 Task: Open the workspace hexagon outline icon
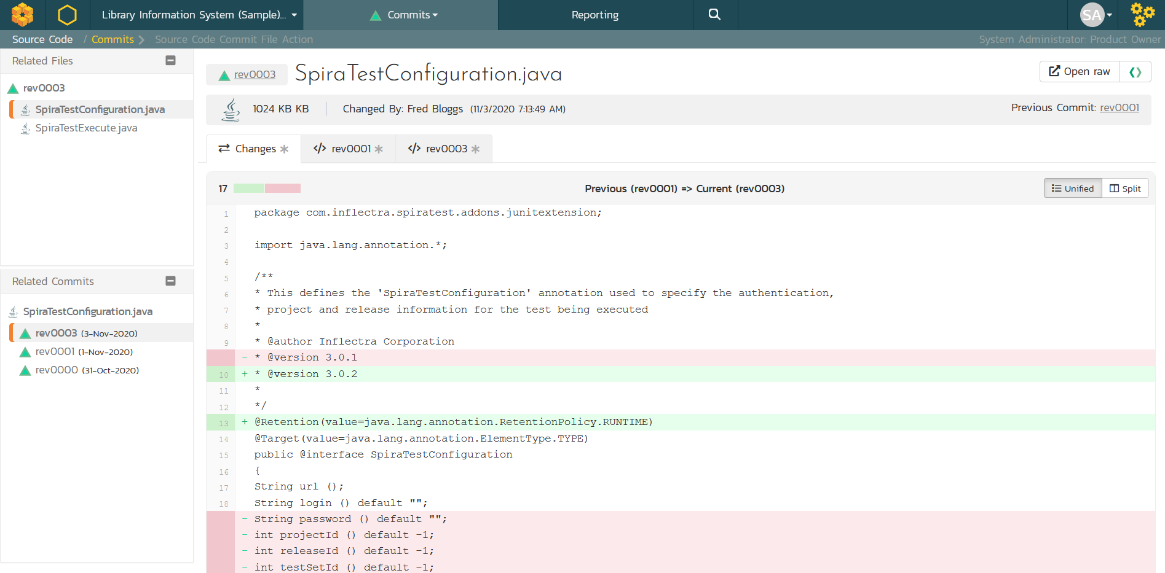[67, 15]
